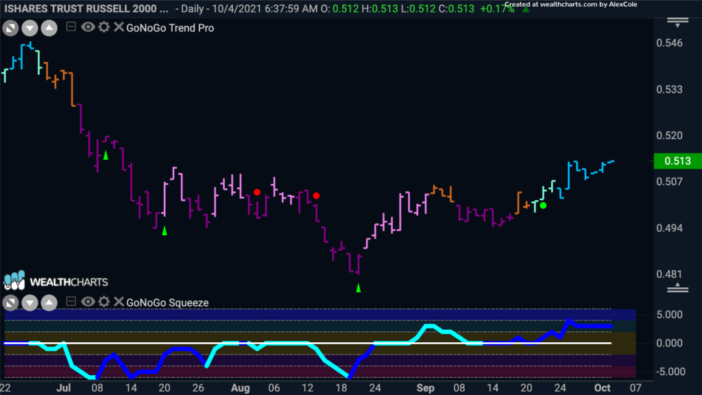Click the 07 date axis label
Image resolution: width=702 pixels, height=395 pixels.
[x=636, y=388]
